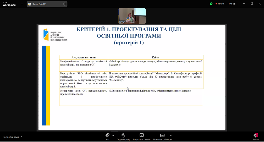The height and width of the screenshot is (142, 264).
Task: Expand the Chat options caret
Action: pyautogui.click(x=113, y=135)
